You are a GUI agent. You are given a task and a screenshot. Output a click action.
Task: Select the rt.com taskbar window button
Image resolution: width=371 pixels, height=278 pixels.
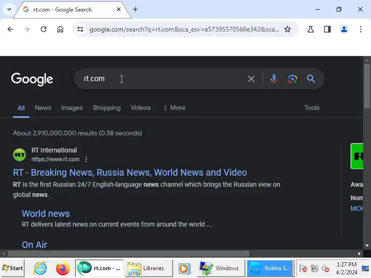(x=99, y=268)
